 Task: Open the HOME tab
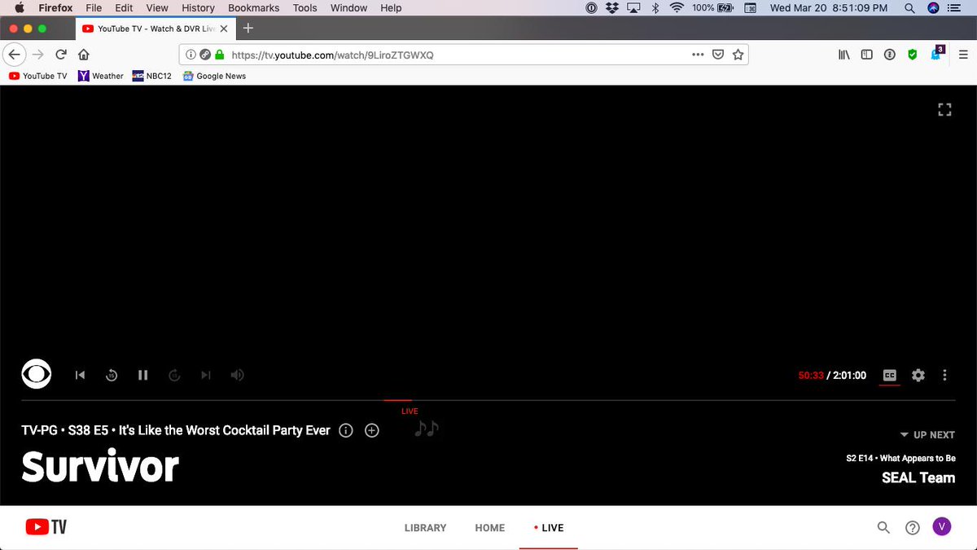tap(490, 528)
